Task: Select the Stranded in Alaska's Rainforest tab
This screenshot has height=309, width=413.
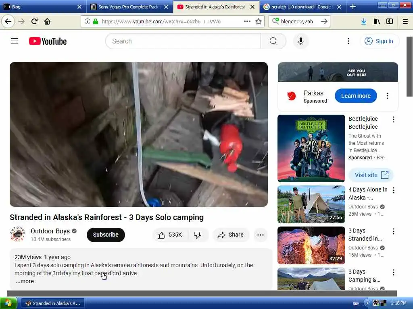Action: coord(215,7)
